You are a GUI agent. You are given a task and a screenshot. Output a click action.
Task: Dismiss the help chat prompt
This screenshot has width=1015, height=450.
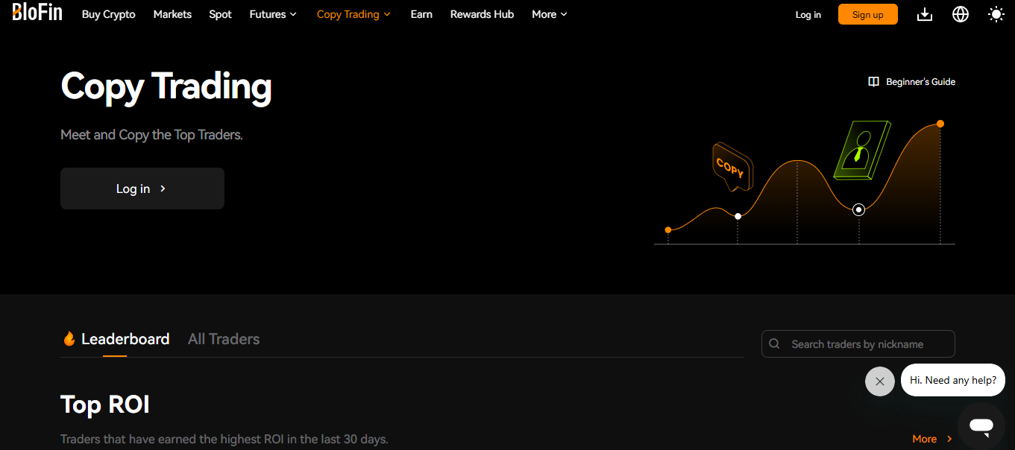880,381
